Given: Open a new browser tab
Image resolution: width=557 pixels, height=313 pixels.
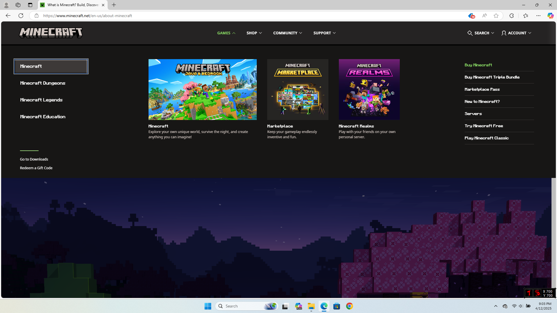Looking at the screenshot, I should (x=114, y=5).
